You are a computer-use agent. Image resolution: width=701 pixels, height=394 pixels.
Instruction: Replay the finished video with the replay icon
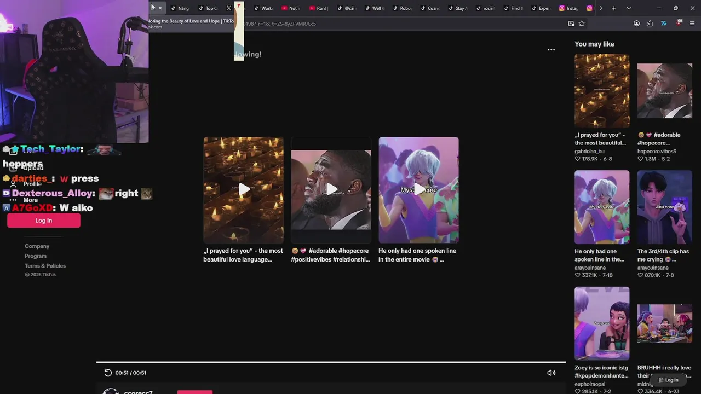pos(108,373)
